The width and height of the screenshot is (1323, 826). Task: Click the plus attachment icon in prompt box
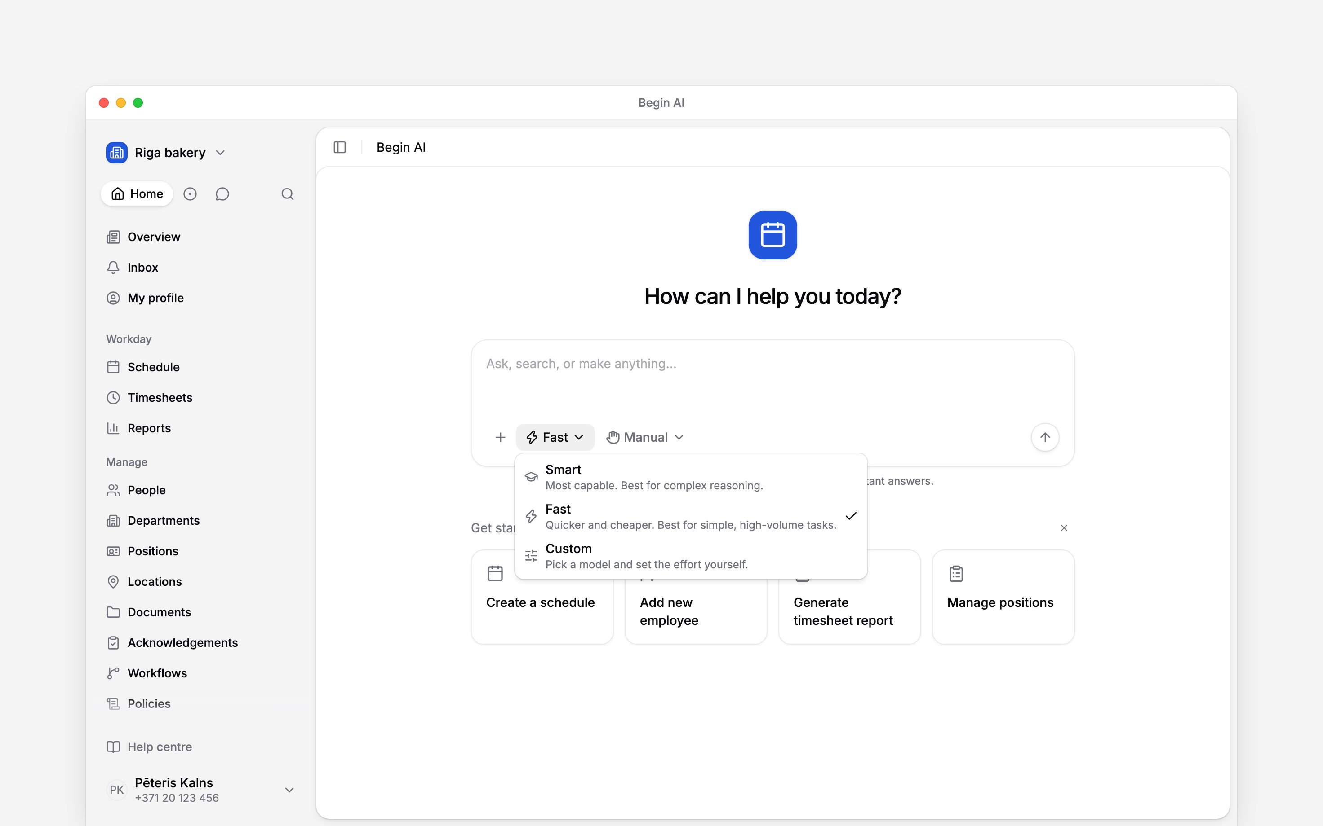pos(500,437)
